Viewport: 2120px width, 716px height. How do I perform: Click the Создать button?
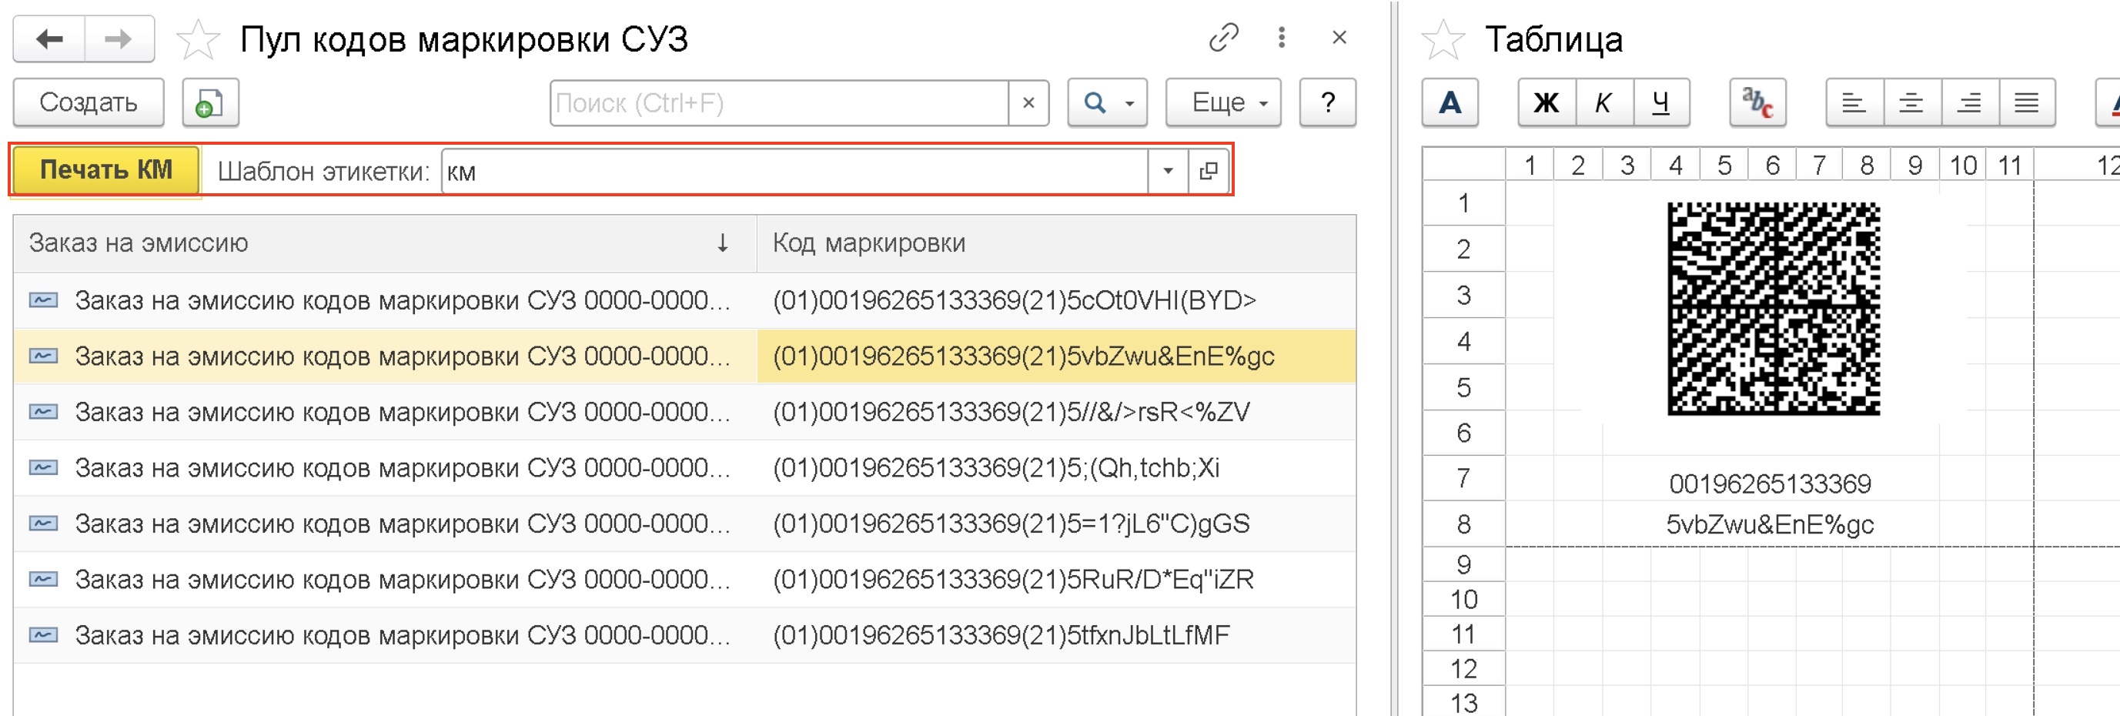coord(89,103)
